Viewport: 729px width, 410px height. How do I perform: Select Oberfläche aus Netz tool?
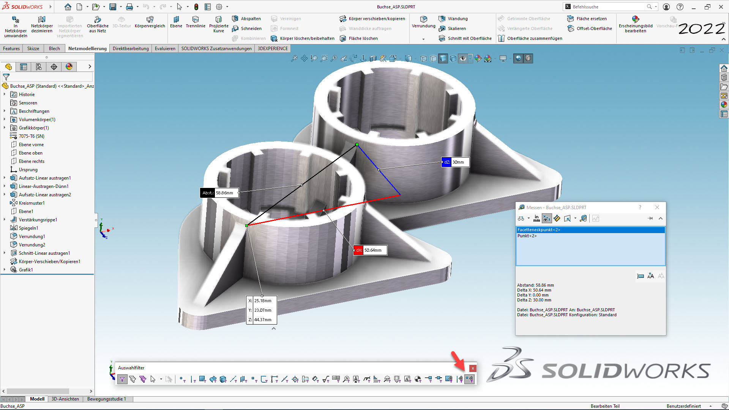pyautogui.click(x=98, y=24)
